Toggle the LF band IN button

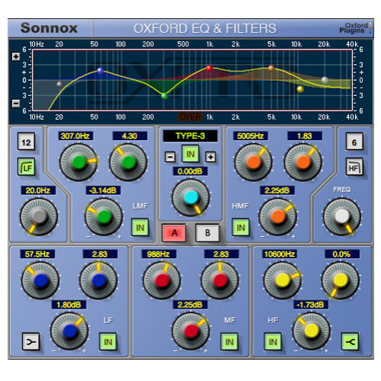pyautogui.click(x=108, y=342)
